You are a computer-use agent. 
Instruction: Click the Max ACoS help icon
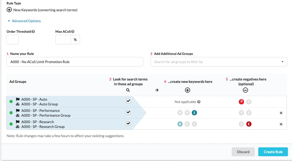tap(73, 32)
